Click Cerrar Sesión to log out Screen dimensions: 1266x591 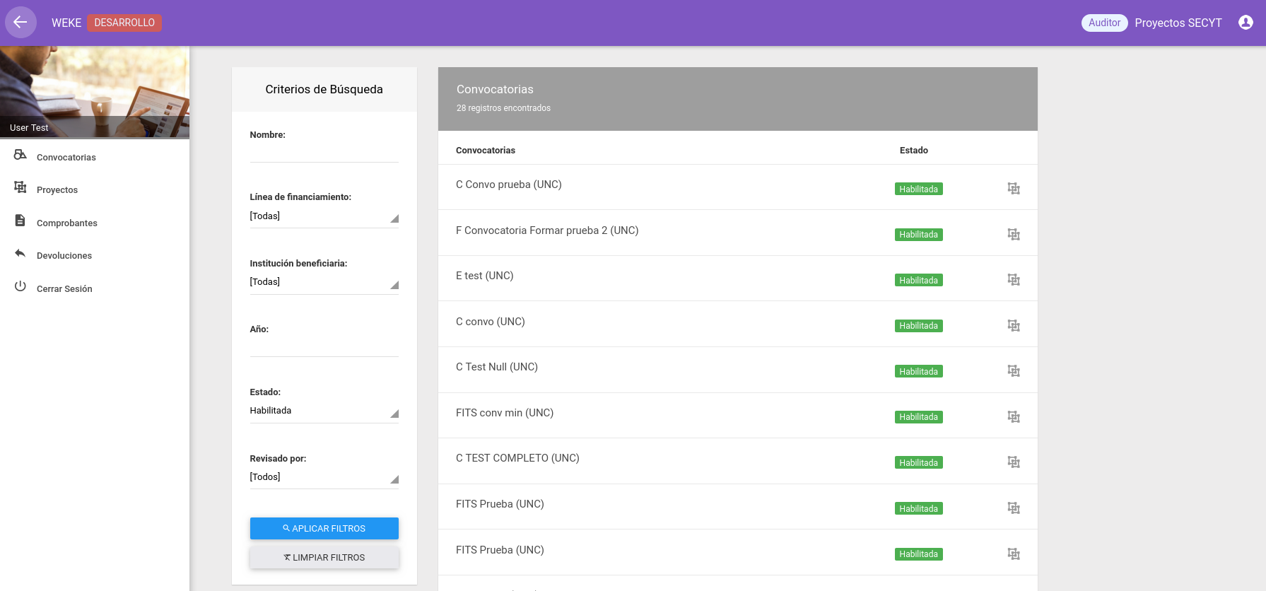click(64, 288)
